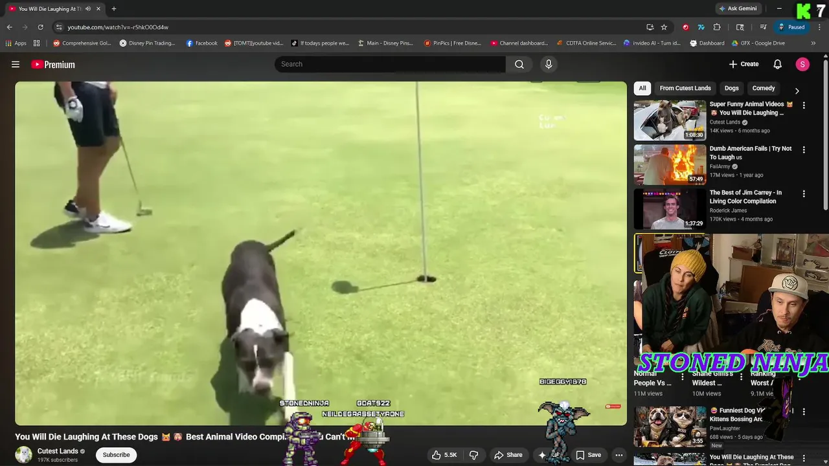Like the video with thumbs up
This screenshot has width=829, height=466.
(x=445, y=455)
